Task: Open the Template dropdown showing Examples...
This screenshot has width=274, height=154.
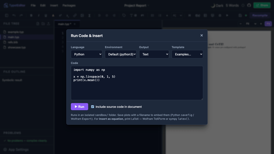Action: 187,54
